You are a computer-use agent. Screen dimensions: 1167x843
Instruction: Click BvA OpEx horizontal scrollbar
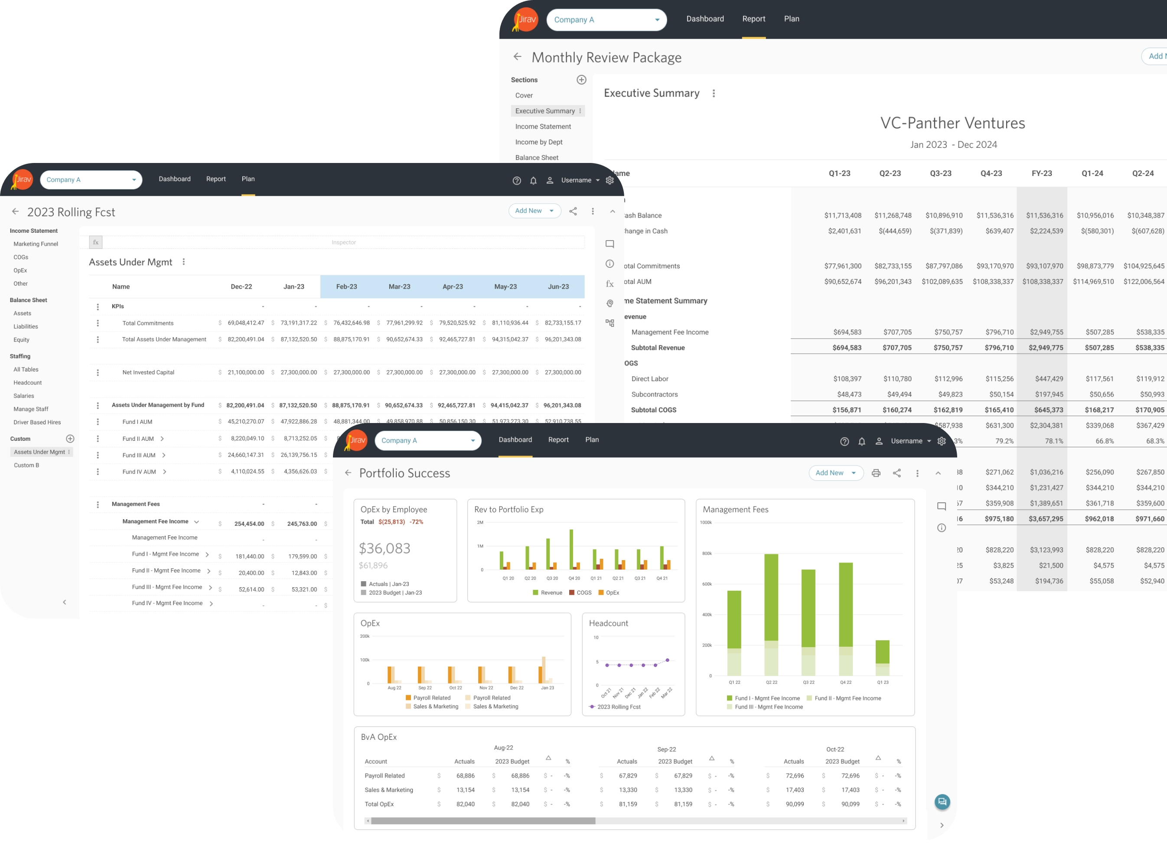click(x=482, y=821)
